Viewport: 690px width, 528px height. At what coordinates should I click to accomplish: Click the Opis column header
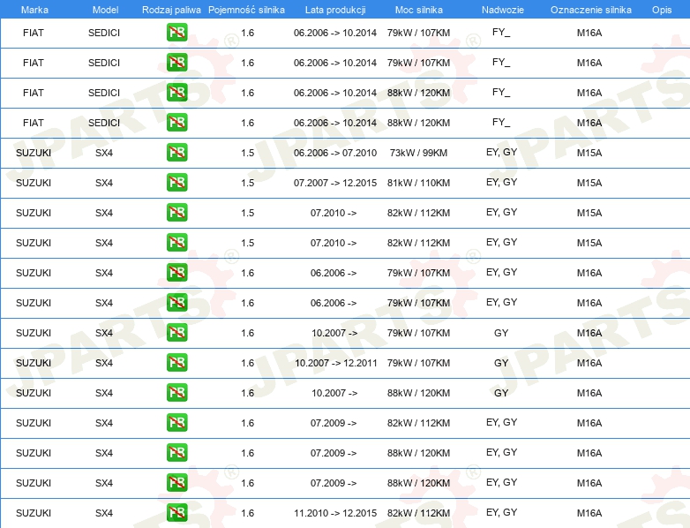pos(662,10)
